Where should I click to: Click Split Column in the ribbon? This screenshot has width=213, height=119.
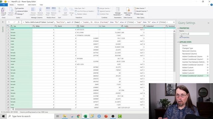click(65, 11)
